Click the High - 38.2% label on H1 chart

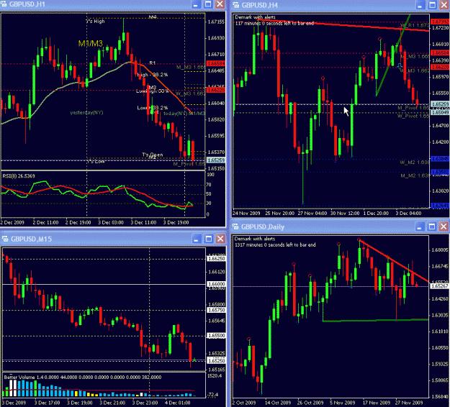coord(153,75)
